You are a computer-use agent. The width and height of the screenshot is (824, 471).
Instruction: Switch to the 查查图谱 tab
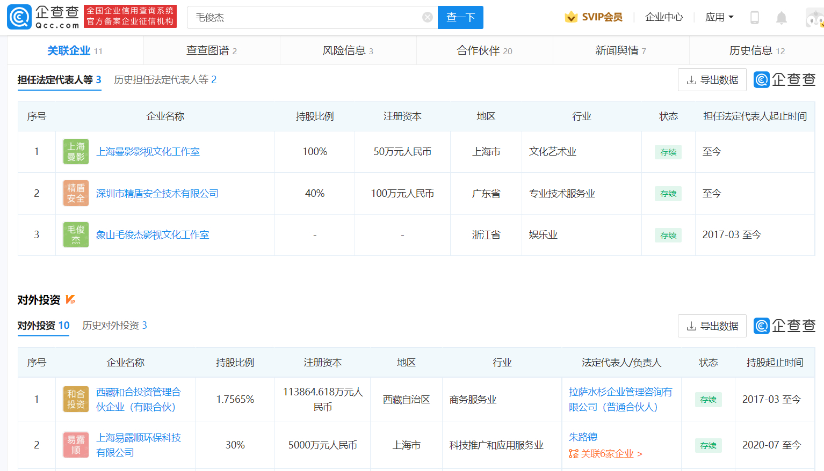[212, 50]
